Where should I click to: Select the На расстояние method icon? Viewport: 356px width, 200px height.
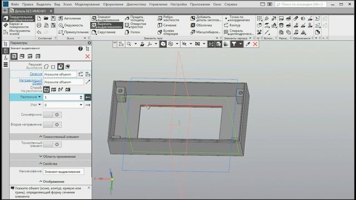46,90
